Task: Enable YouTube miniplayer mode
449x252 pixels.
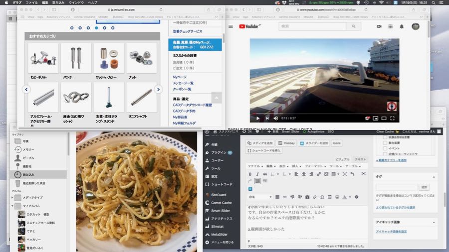Action: tap(375, 119)
